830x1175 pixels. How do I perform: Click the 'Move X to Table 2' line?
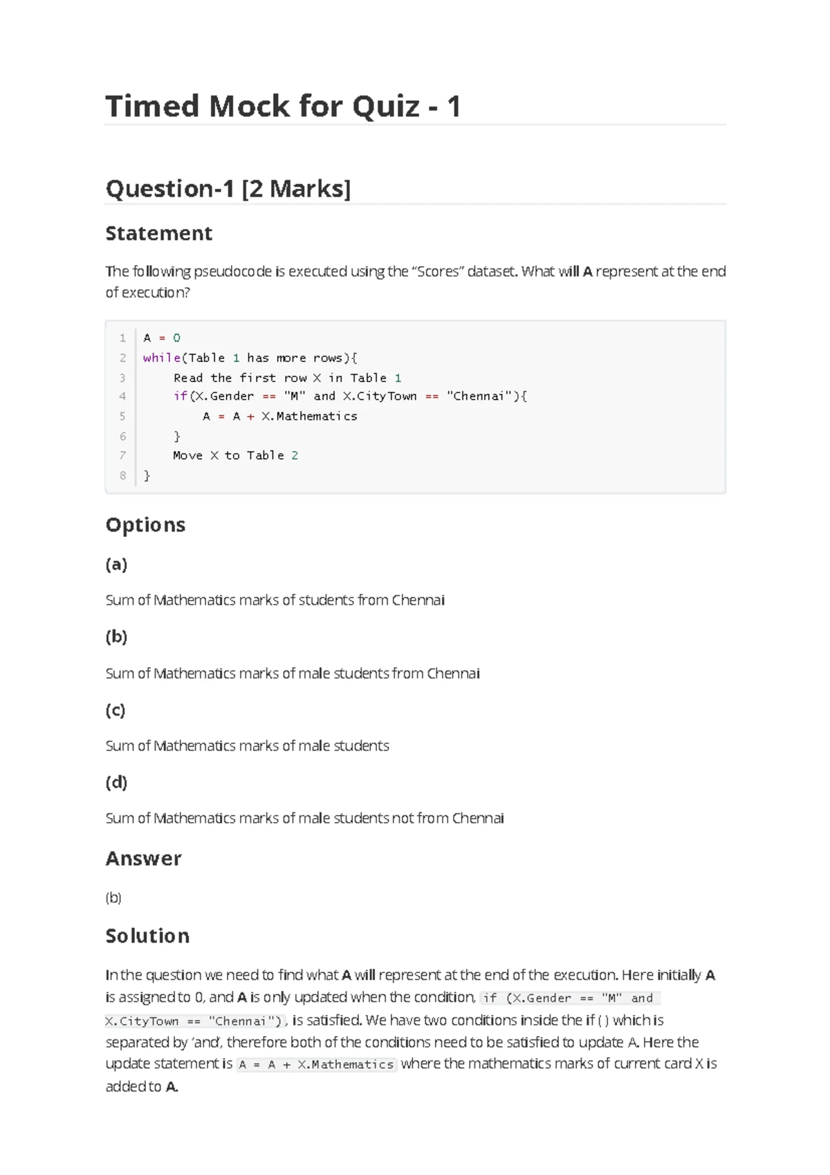(236, 455)
